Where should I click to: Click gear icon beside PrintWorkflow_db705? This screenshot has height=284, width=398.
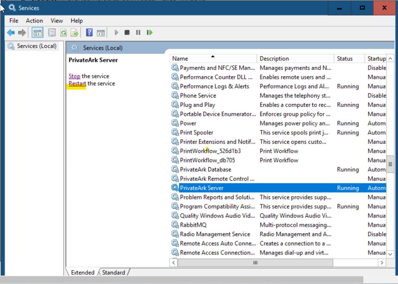(175, 160)
